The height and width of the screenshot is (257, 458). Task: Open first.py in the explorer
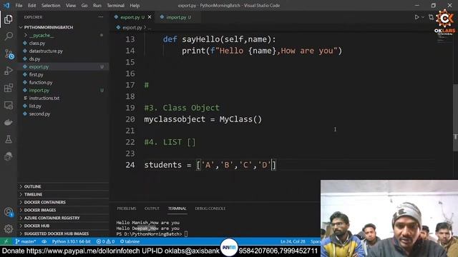click(x=36, y=74)
